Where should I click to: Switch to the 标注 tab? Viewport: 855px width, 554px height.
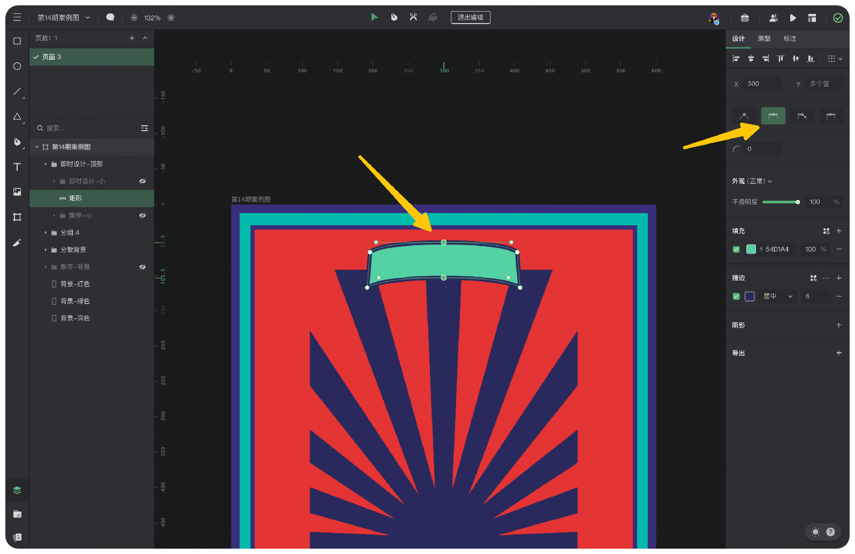click(x=790, y=39)
